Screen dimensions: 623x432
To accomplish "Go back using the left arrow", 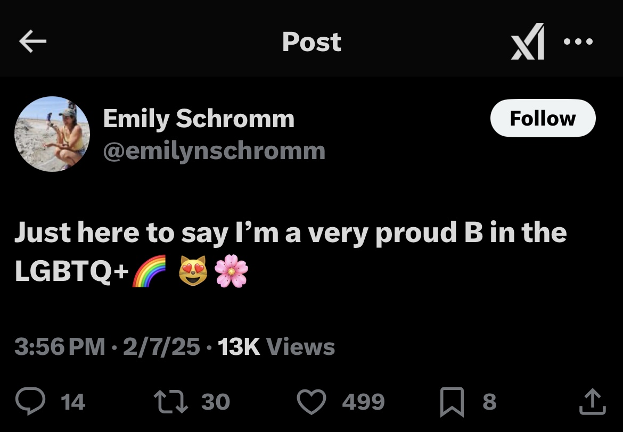I will coord(32,41).
